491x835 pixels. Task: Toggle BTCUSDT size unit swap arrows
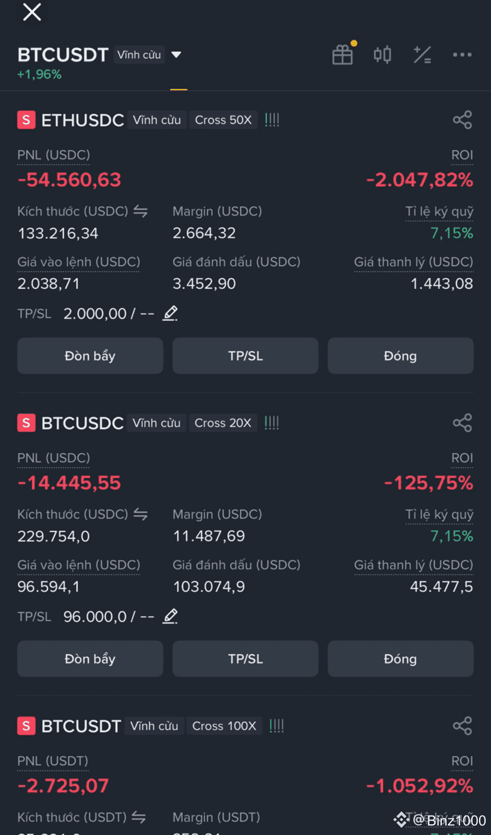tap(139, 817)
